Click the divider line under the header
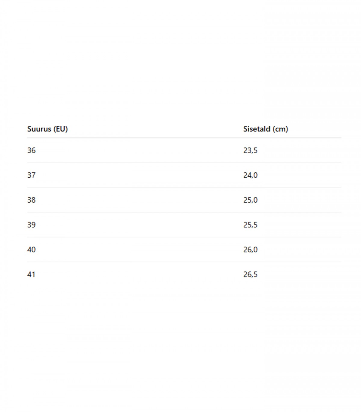This screenshot has height=413, width=361. pyautogui.click(x=184, y=138)
